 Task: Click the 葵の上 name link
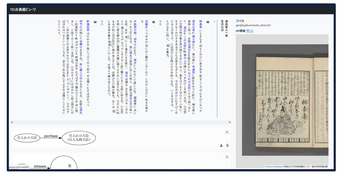coord(185,58)
